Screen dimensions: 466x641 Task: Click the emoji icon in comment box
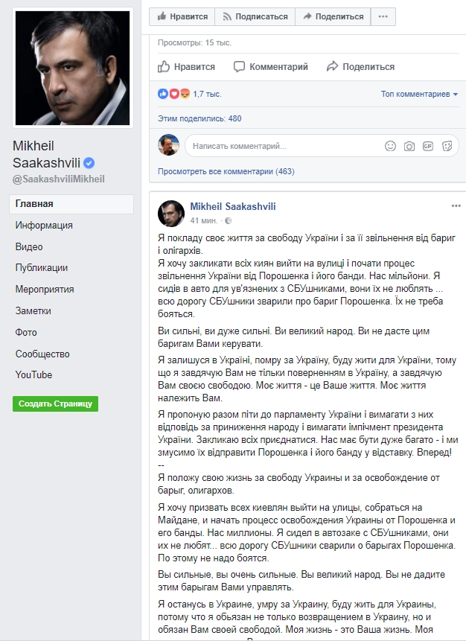point(390,147)
